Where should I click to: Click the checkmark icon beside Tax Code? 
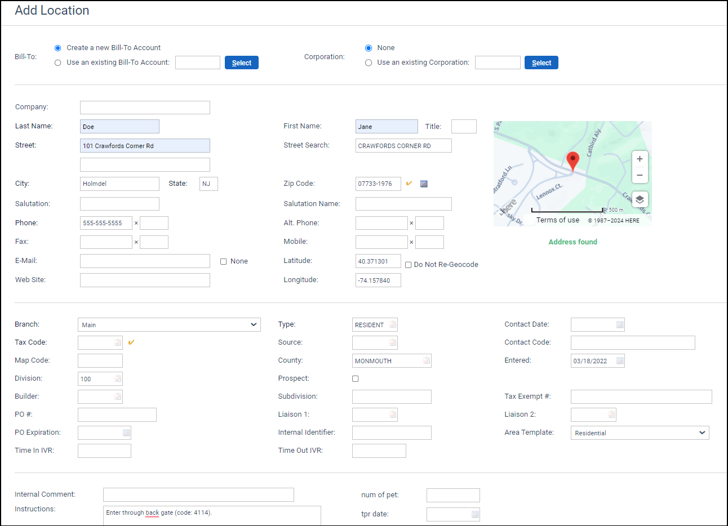[131, 342]
